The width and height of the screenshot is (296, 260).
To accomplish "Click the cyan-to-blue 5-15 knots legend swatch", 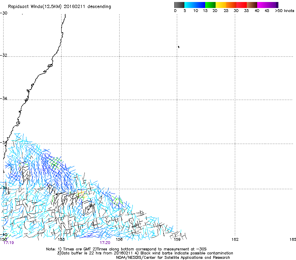I will click(x=195, y=5).
